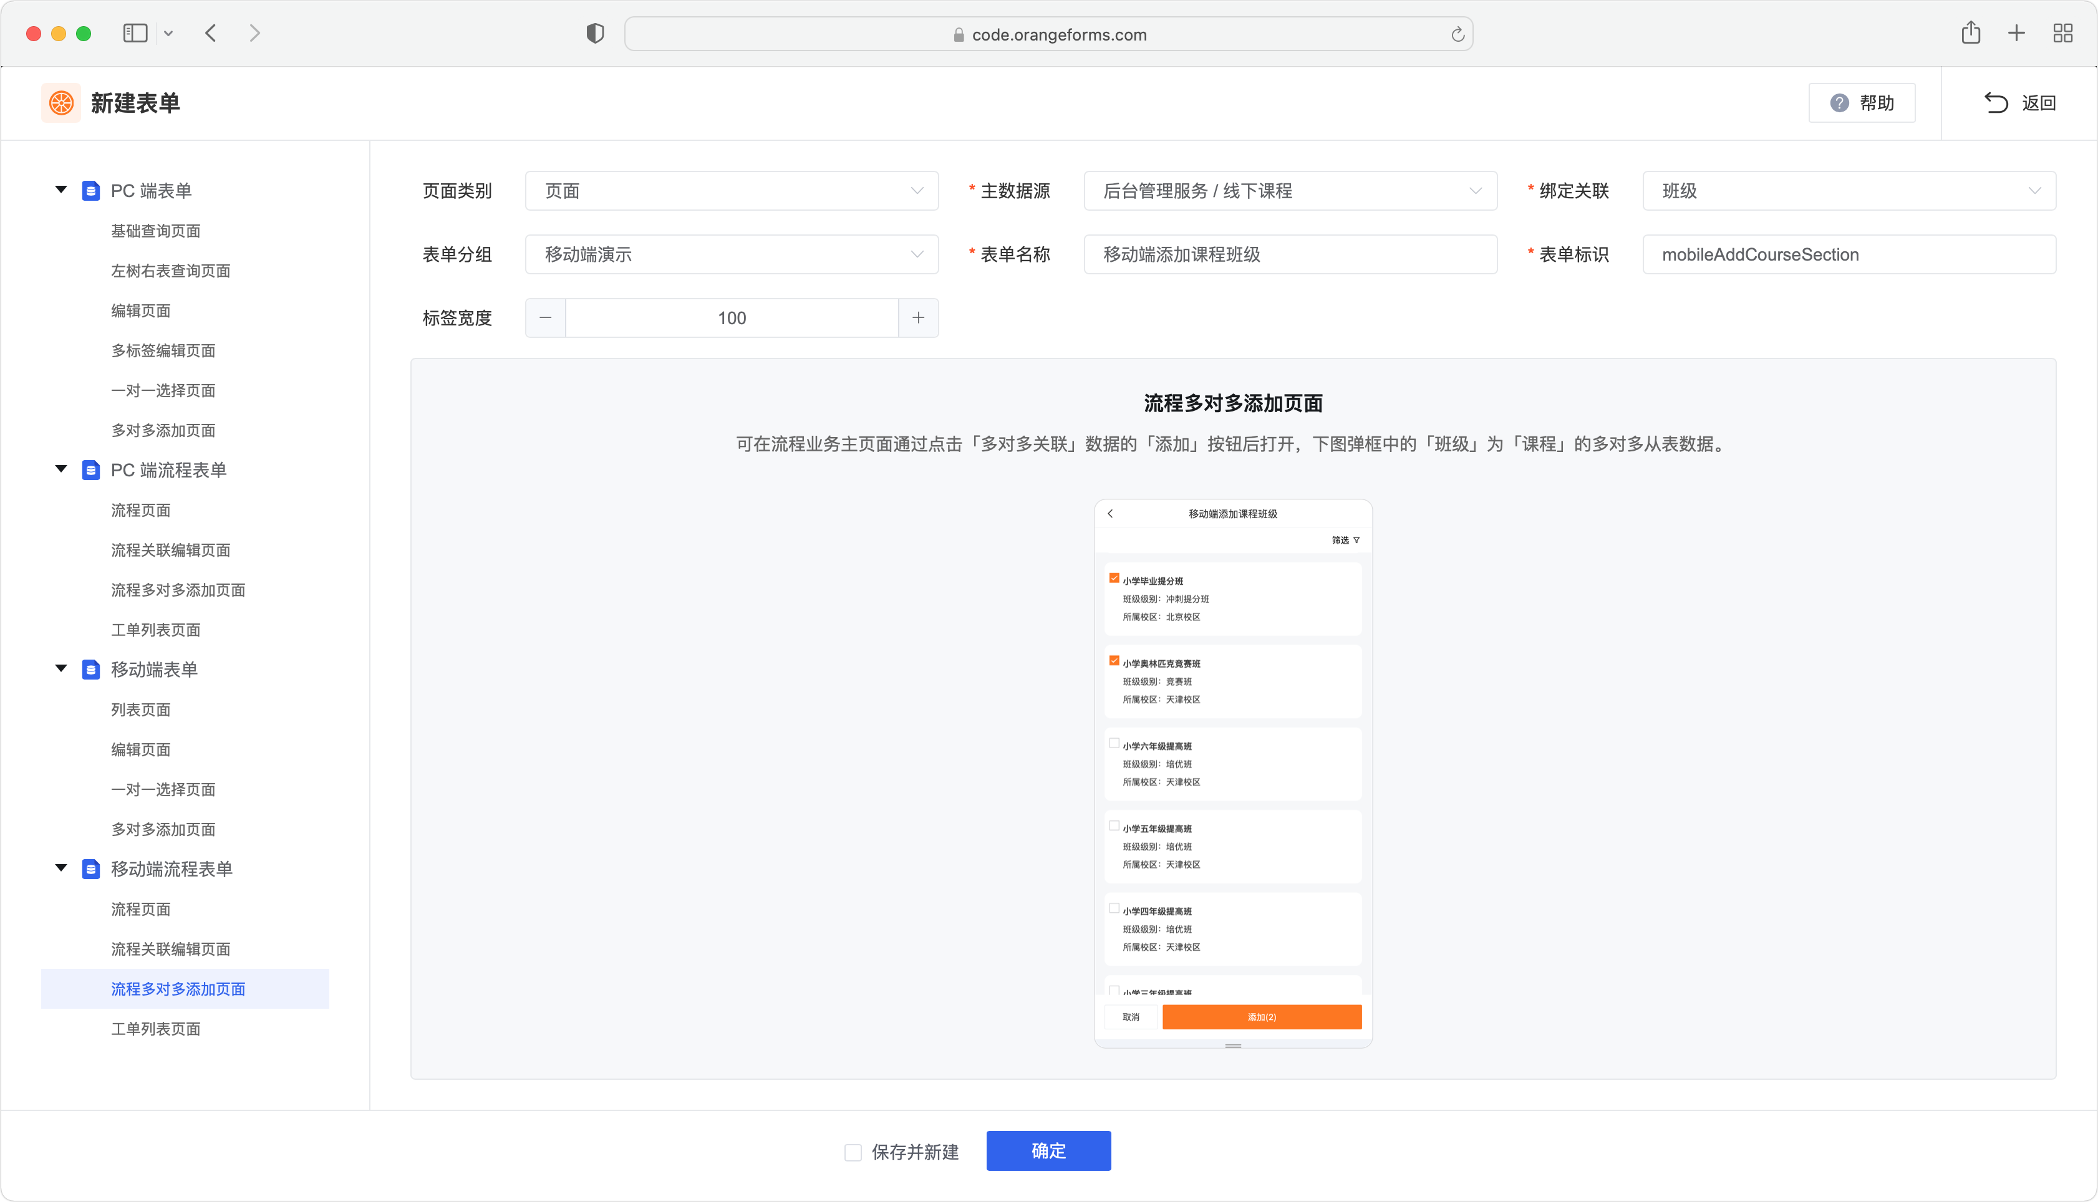Toggle 小学五年级提高班 checkbox in preview

tap(1114, 825)
